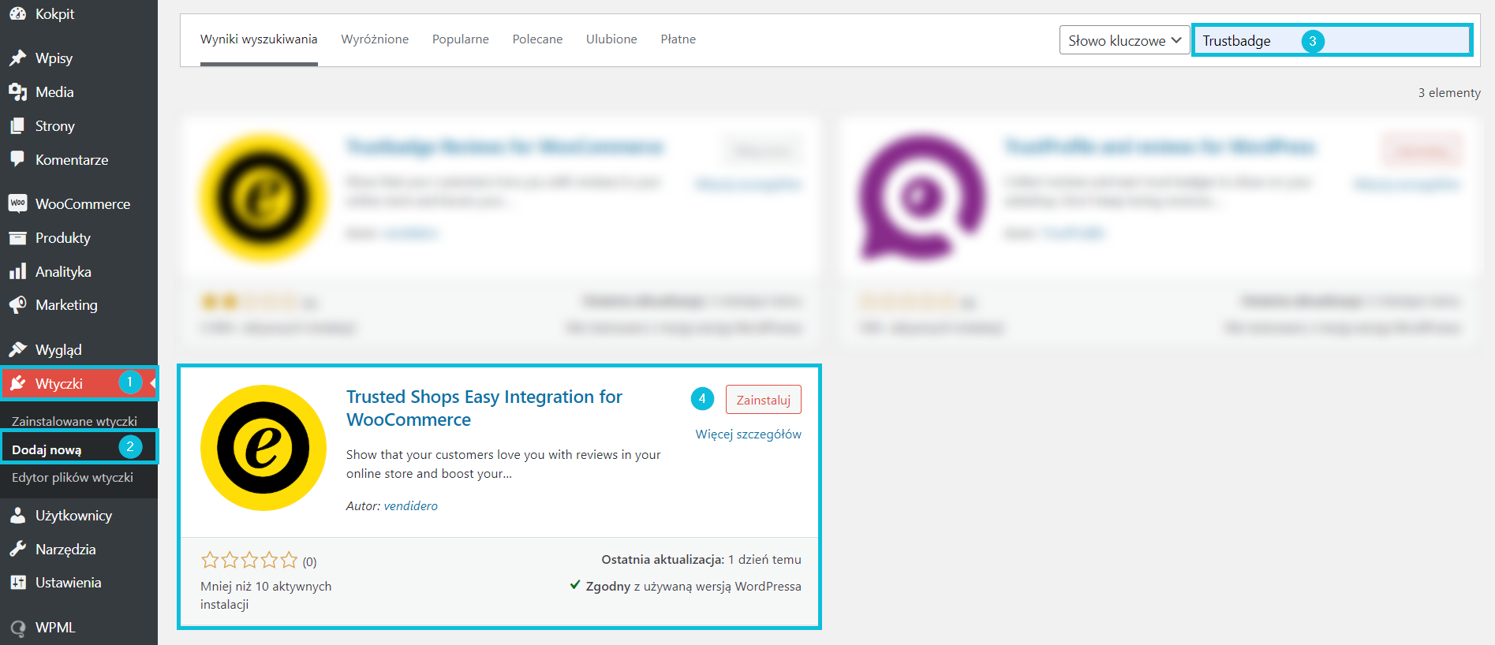Select Dodaj nową submenu item
This screenshot has width=1495, height=645.
coord(47,449)
